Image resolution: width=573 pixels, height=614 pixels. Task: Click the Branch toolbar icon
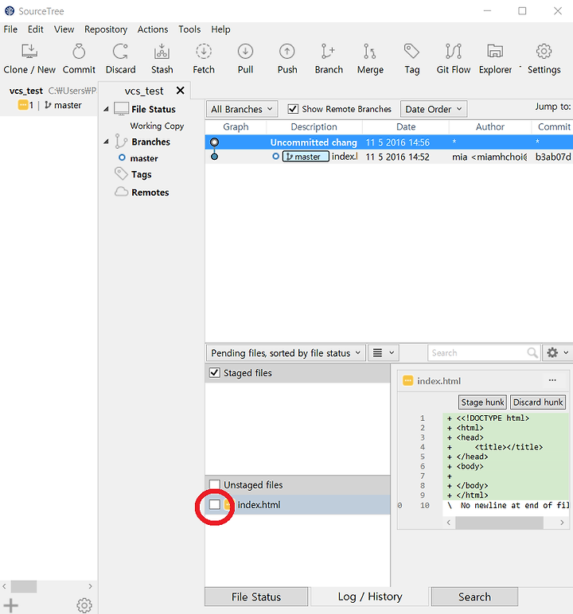(329, 52)
